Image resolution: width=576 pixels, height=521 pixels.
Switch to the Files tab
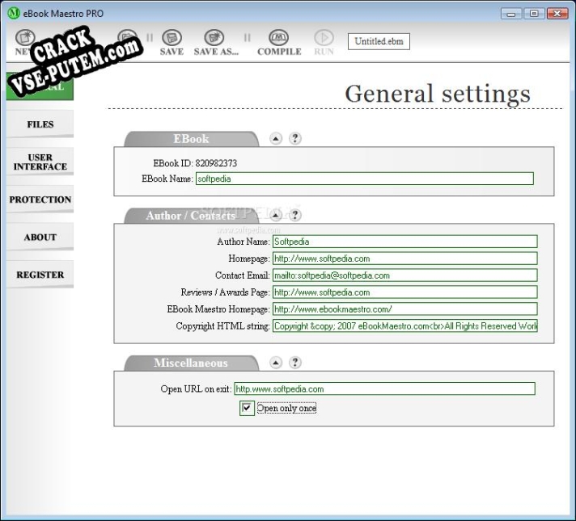pos(40,124)
